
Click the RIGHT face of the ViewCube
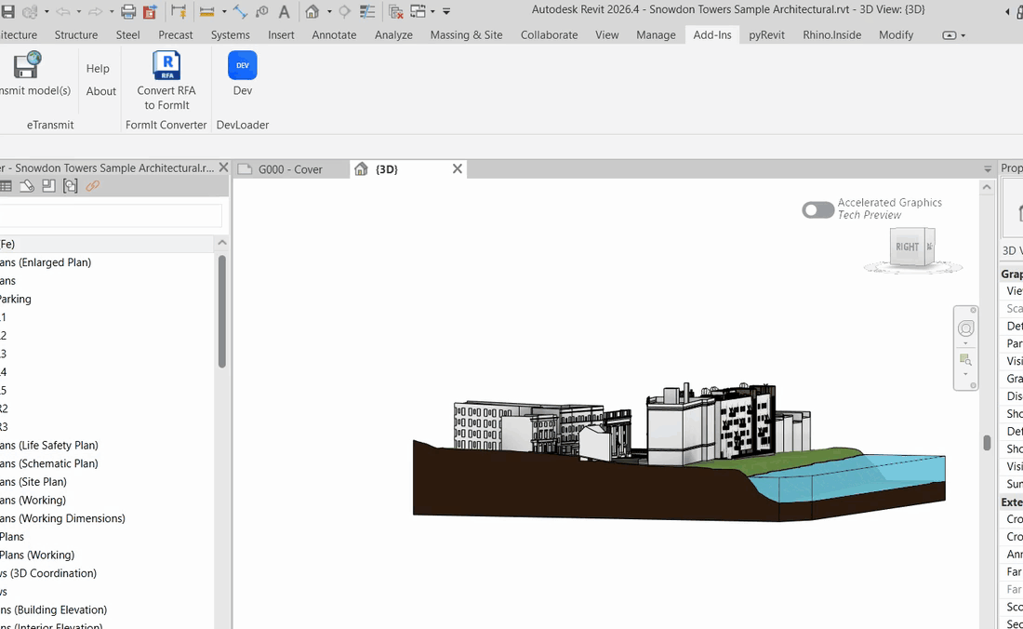coord(907,247)
